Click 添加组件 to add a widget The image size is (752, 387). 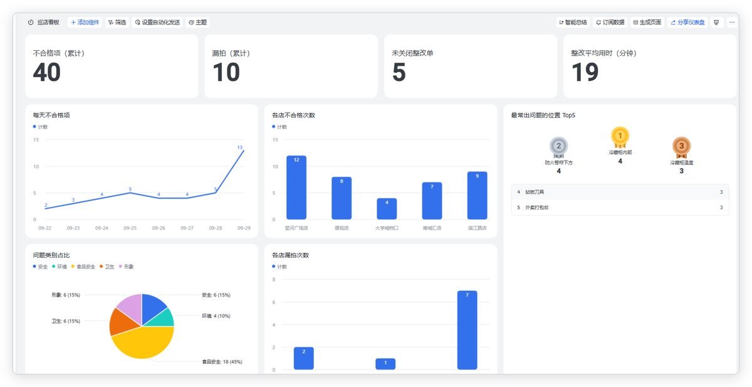(85, 23)
